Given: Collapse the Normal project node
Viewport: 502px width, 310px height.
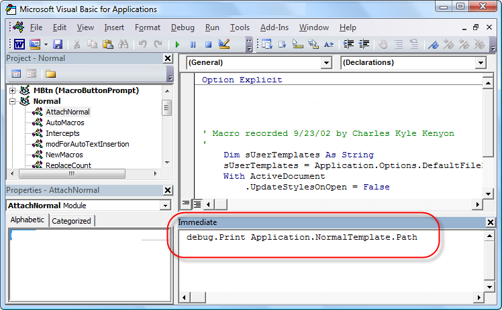Looking at the screenshot, I should tap(12, 102).
